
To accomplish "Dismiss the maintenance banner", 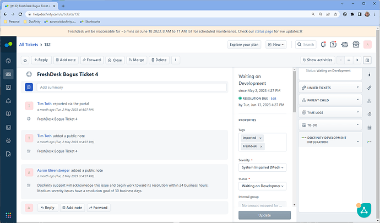I will (x=301, y=31).
